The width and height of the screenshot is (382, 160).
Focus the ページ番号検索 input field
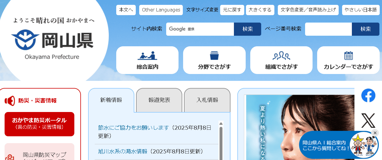click(x=328, y=29)
